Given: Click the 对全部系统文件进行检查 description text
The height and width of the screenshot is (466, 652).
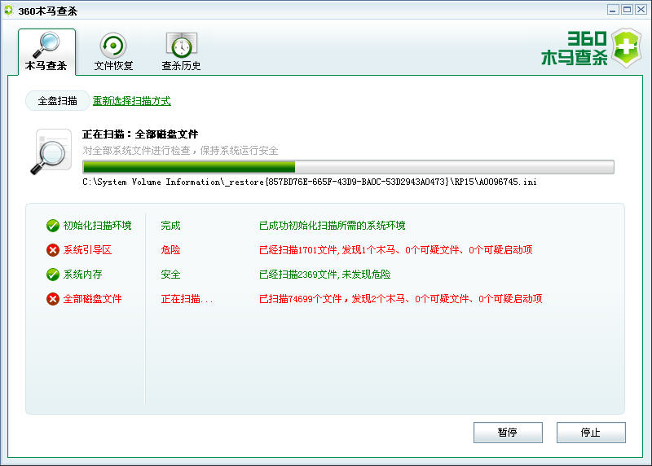Looking at the screenshot, I should [x=180, y=151].
